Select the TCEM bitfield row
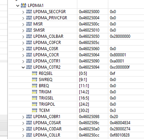 pyautogui.click(x=76, y=110)
